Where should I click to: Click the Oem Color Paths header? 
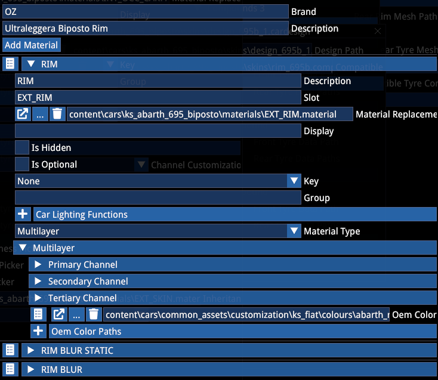coord(243,331)
